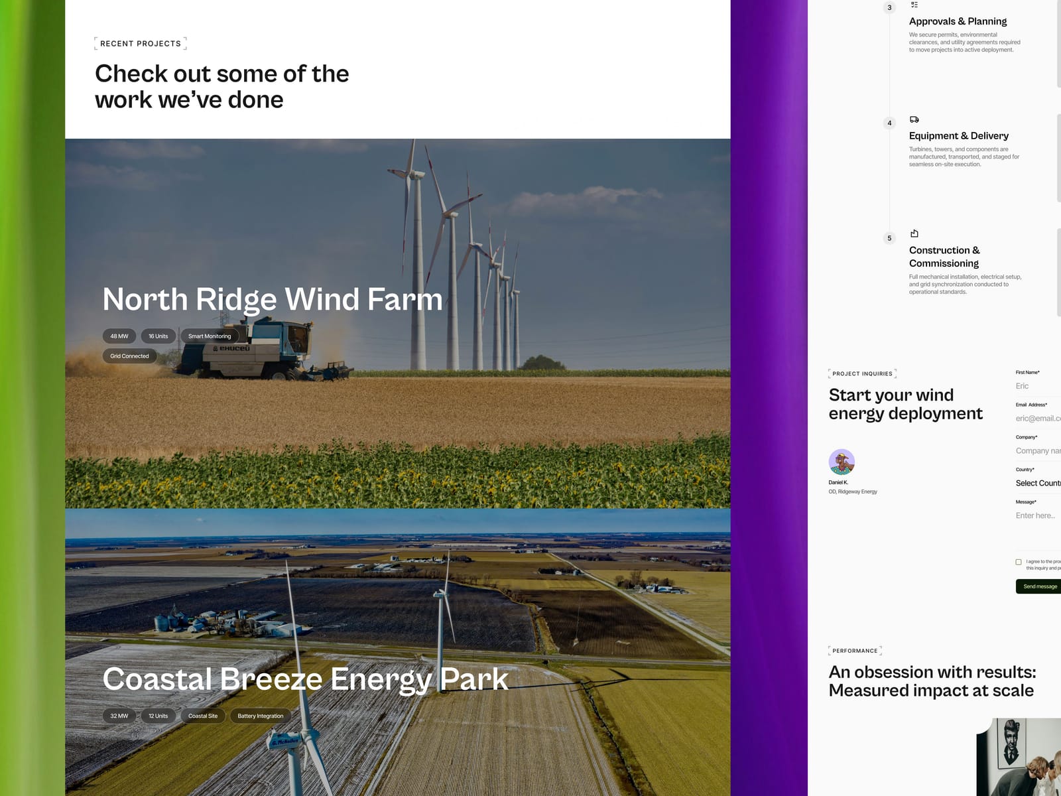
Task: Click the 'Check out some of the work' heading
Action: (222, 86)
